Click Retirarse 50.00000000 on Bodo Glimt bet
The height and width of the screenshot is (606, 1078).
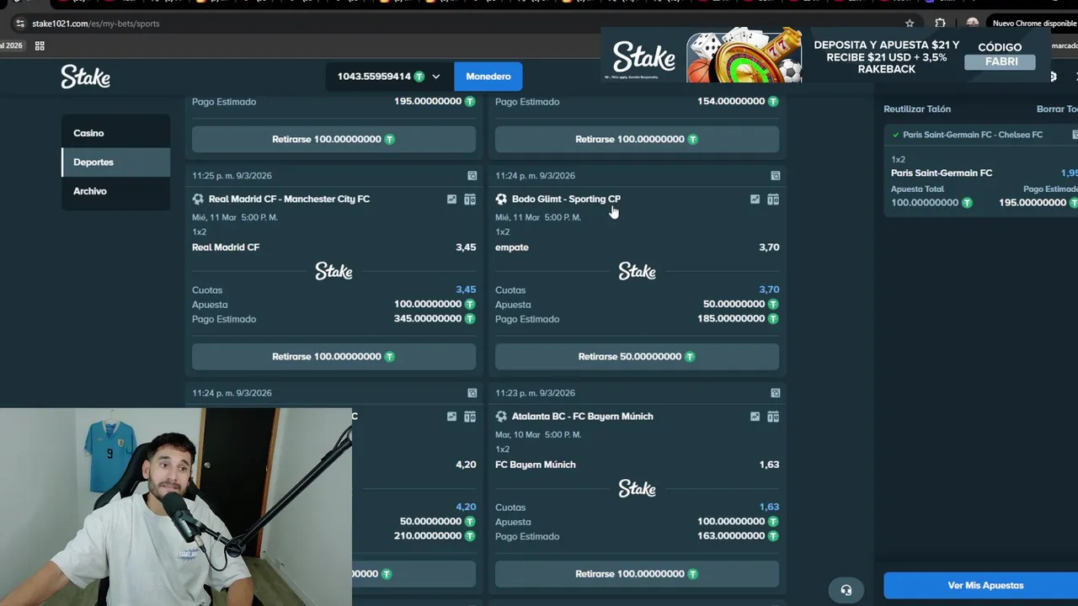[637, 357]
